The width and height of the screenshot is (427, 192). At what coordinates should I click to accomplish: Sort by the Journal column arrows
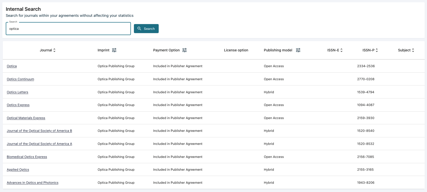(54, 50)
